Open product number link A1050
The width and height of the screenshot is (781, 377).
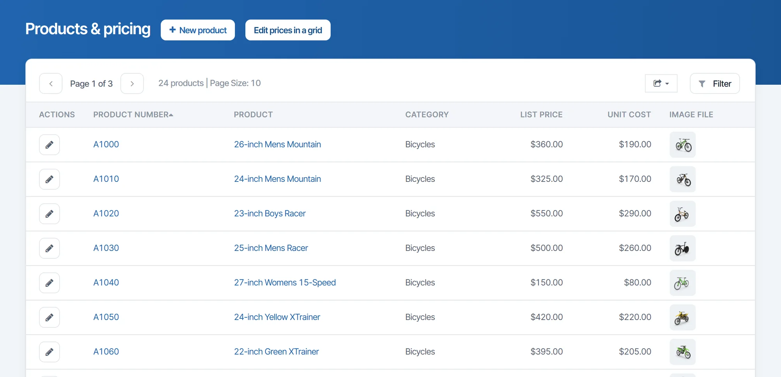(x=106, y=317)
